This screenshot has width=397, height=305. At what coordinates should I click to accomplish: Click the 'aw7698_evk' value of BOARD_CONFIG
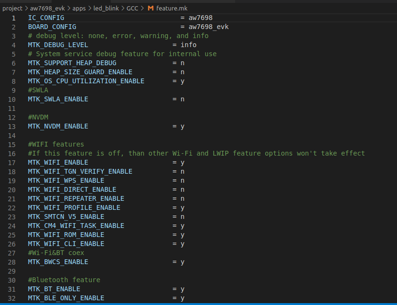pos(208,27)
